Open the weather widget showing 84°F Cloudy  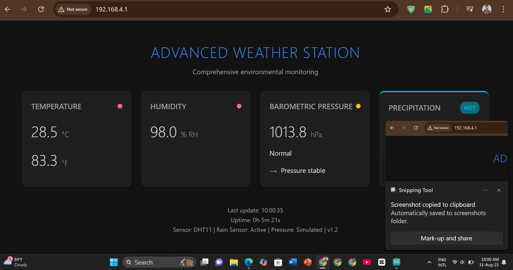(15, 262)
